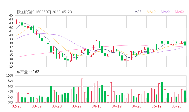Click the volume axis label 4万
This screenshot has height=112, width=189.
[x=10, y=92]
